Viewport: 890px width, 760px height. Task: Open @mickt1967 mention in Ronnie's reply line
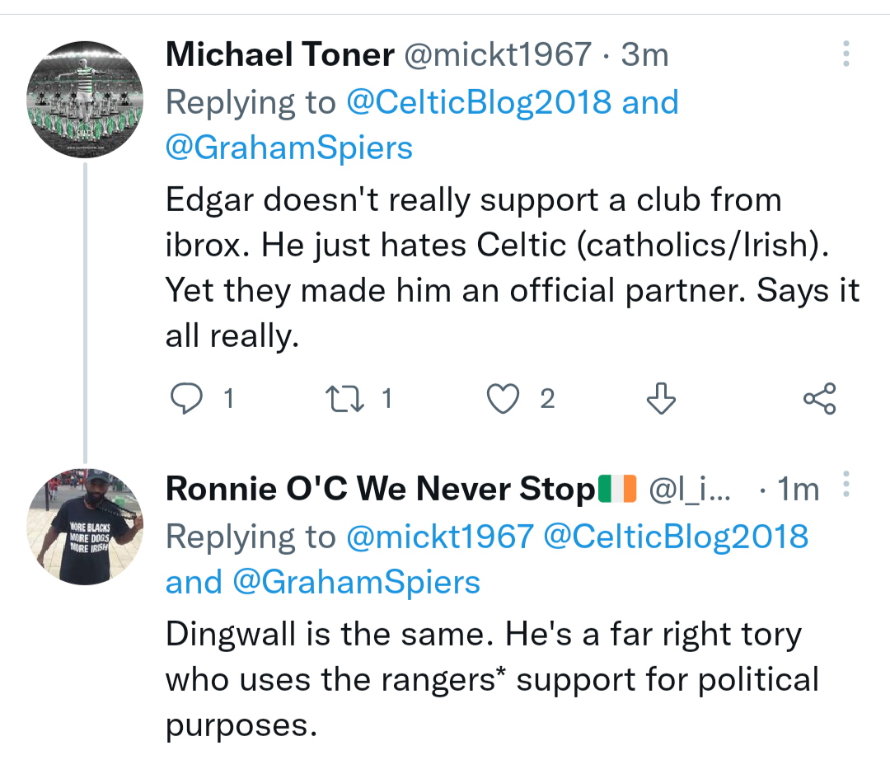(x=440, y=537)
